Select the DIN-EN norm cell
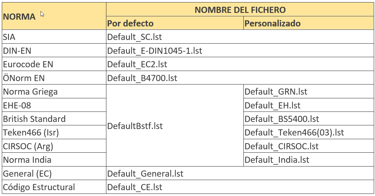 17,51
